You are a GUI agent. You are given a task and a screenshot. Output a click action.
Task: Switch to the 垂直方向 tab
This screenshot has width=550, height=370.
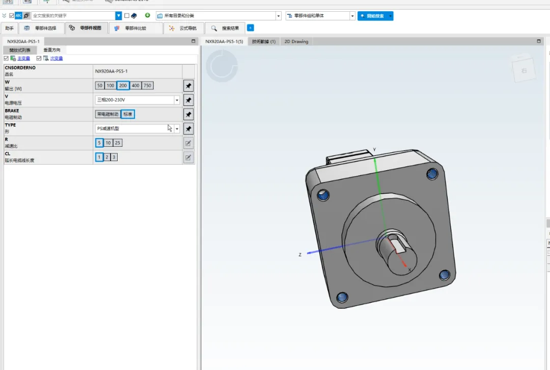(52, 50)
